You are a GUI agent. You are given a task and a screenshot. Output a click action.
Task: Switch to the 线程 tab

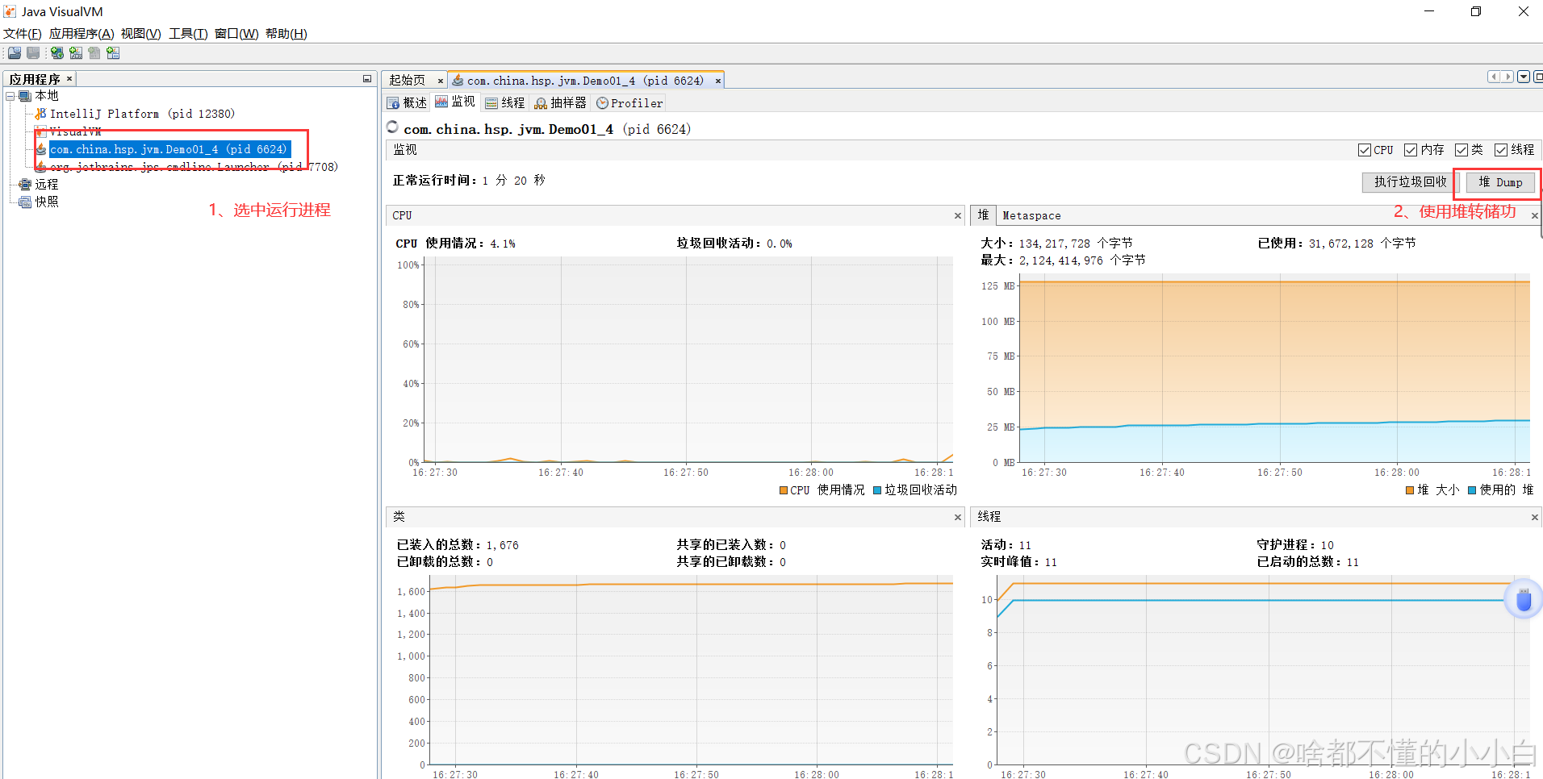[505, 103]
